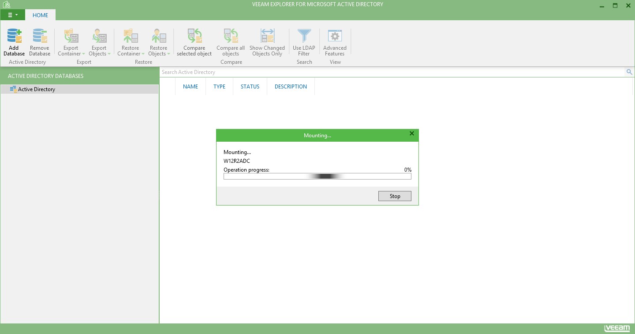Click the Remove Database icon
This screenshot has height=334, width=635.
tap(40, 36)
